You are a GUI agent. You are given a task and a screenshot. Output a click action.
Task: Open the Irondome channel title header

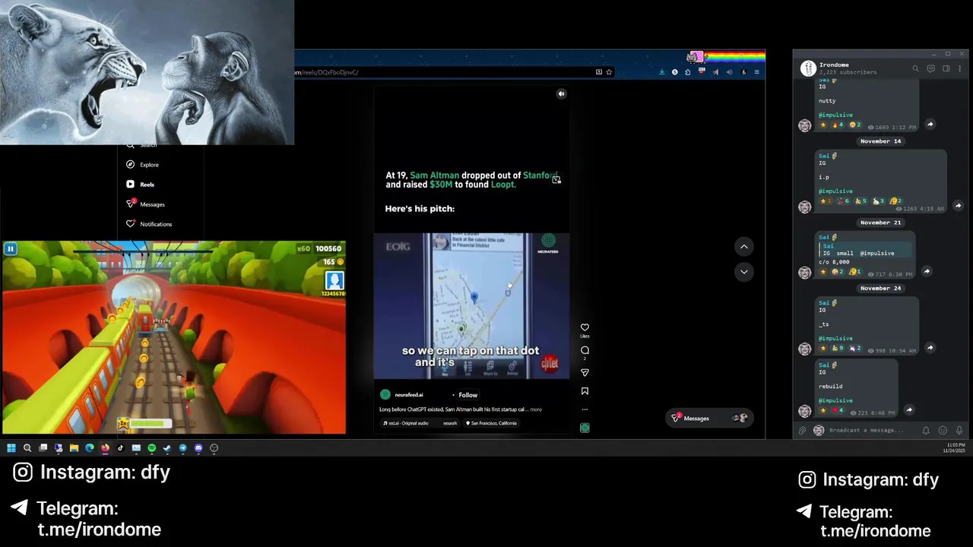click(834, 65)
